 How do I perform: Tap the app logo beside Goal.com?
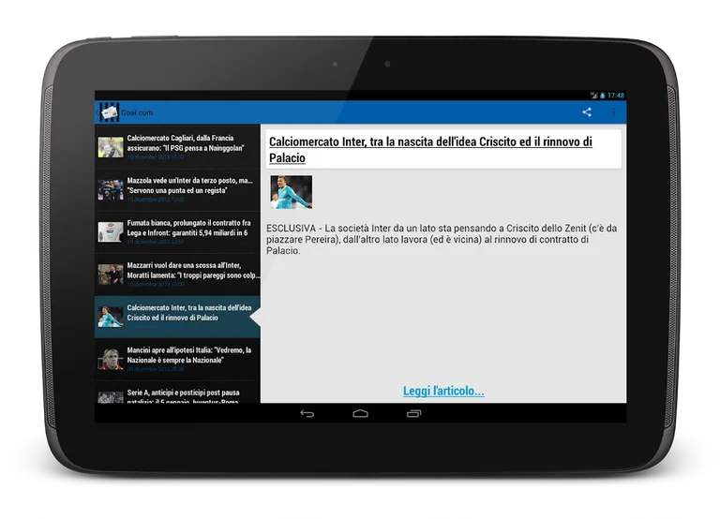click(110, 112)
